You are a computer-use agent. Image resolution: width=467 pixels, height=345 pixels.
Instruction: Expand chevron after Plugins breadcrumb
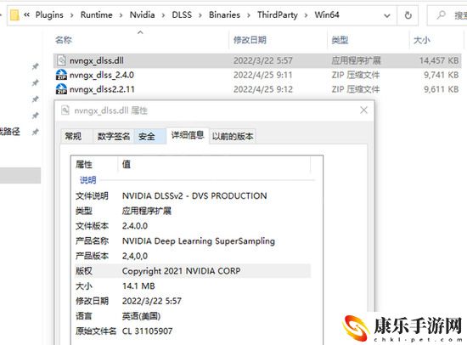coord(72,15)
